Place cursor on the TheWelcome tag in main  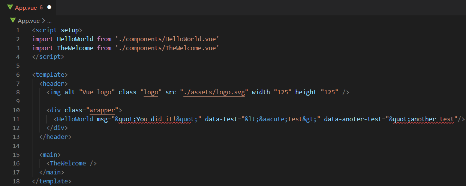68,164
